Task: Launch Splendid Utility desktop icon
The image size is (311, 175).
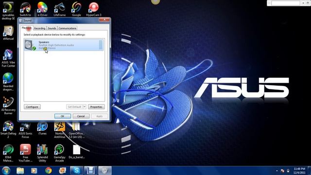Action: tap(42, 153)
